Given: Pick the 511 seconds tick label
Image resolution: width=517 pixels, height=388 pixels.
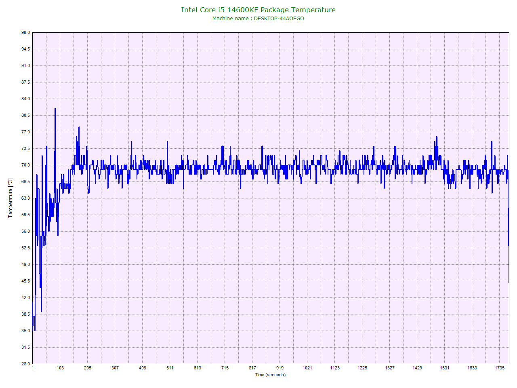Looking at the screenshot, I should (170, 368).
